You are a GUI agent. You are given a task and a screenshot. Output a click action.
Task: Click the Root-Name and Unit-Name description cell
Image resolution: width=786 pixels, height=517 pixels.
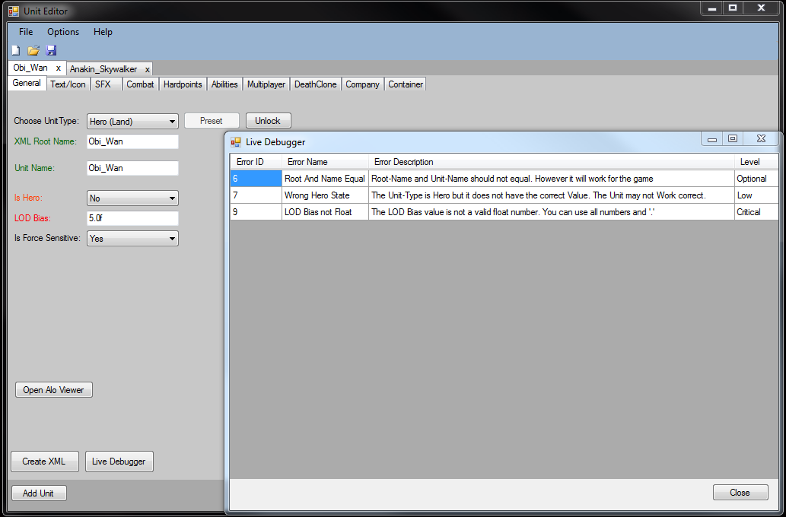[552, 179]
